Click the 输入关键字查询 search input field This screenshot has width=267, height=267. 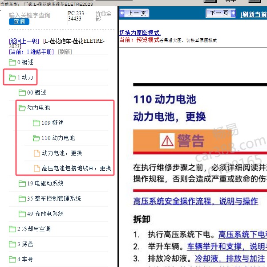29,15
